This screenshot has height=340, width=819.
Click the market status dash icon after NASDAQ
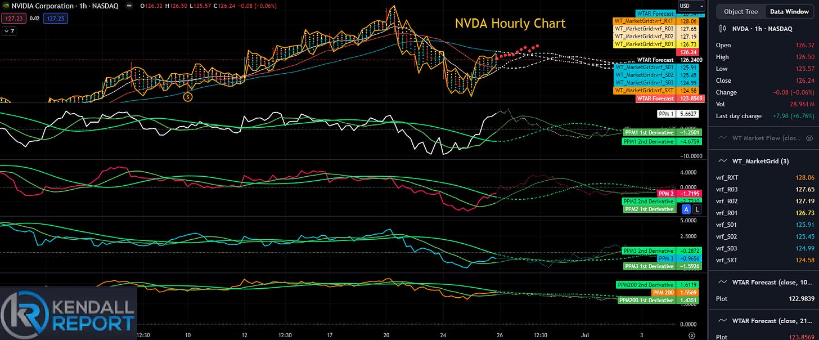click(x=129, y=6)
